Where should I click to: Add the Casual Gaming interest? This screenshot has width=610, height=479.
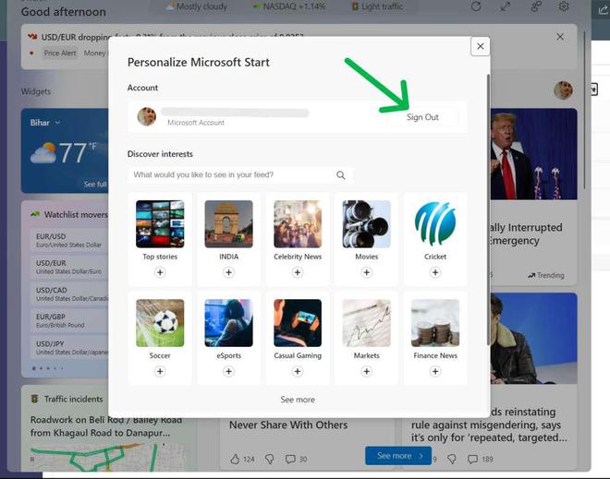(298, 371)
